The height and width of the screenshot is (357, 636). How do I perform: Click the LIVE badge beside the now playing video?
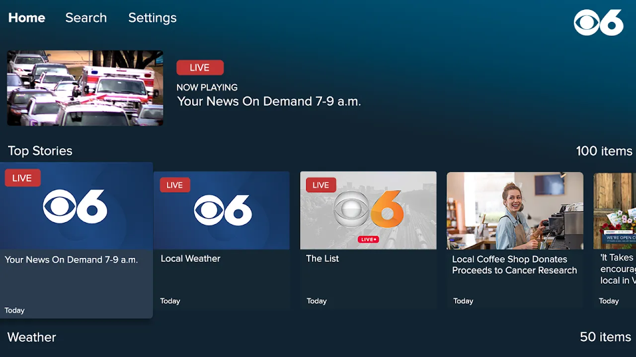[x=200, y=67]
